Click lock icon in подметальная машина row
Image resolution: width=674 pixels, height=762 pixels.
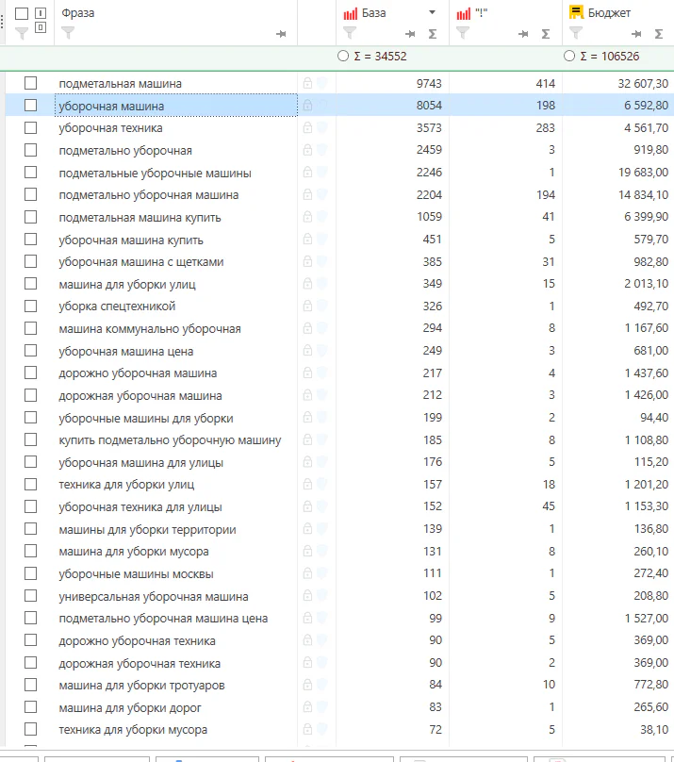click(307, 83)
